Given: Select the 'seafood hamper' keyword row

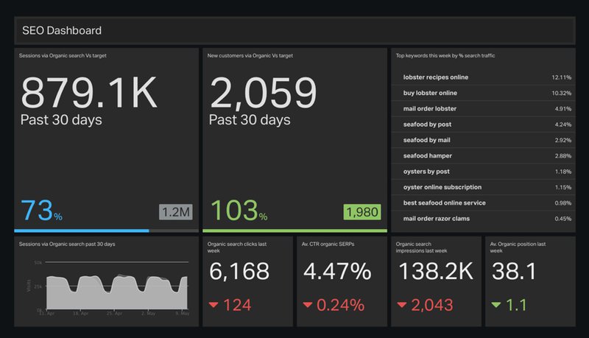Looking at the screenshot, I should 483,155.
